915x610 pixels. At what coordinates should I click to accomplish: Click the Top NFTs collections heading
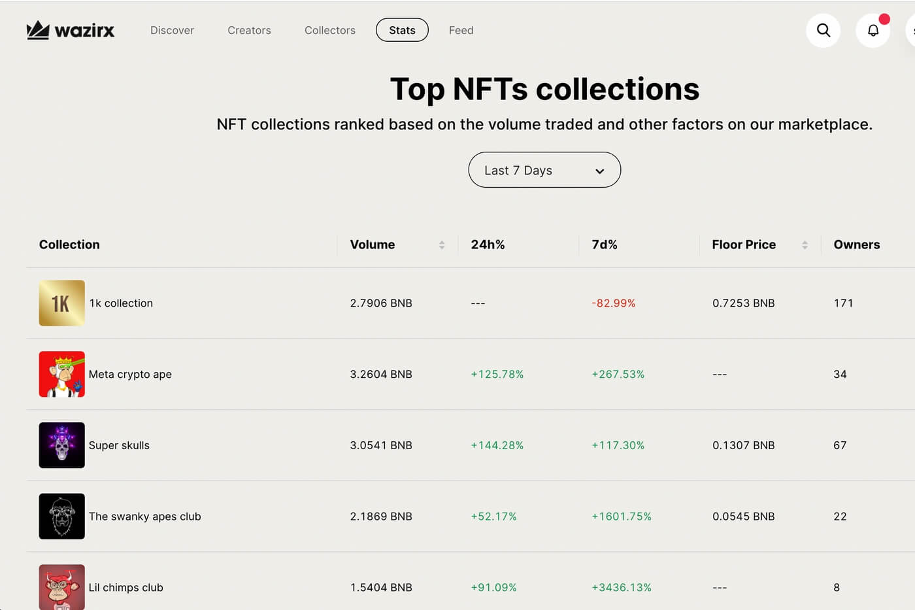(x=544, y=89)
